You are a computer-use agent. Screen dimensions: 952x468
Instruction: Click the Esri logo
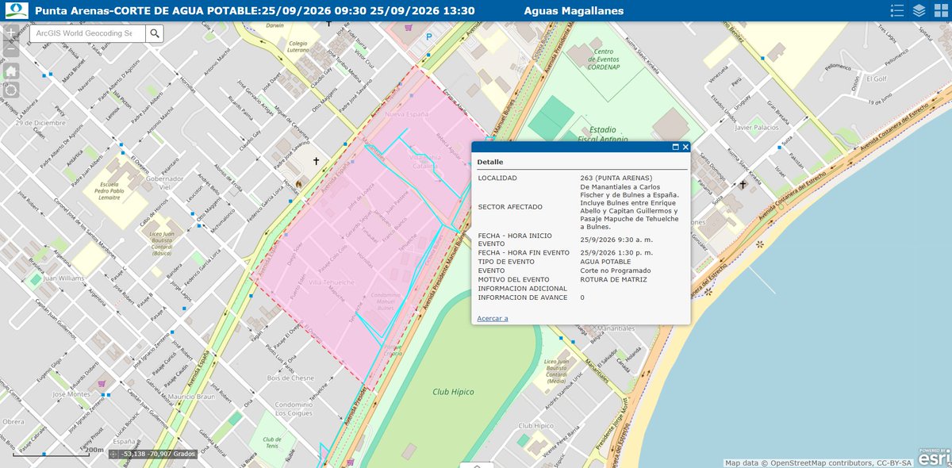[x=934, y=458]
